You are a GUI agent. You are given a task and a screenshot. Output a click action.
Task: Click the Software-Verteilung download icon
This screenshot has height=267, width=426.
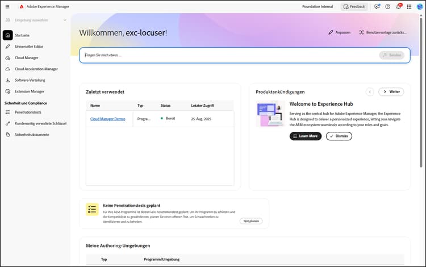click(x=7, y=80)
